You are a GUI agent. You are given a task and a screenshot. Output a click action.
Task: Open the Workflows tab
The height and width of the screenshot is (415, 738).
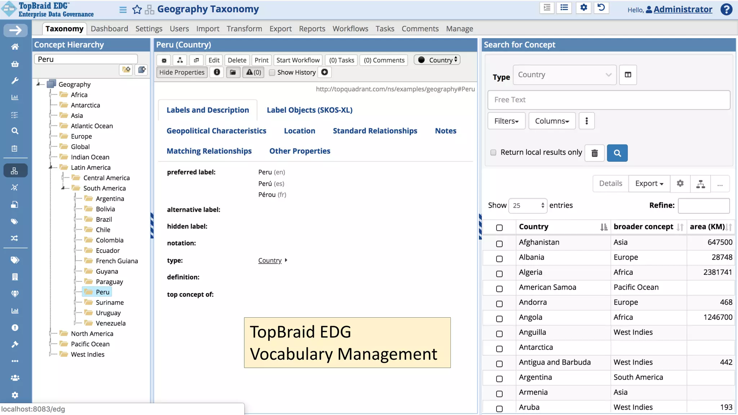click(x=350, y=28)
